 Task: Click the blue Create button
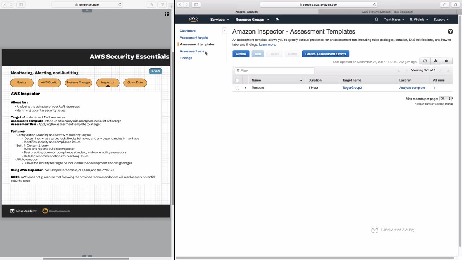click(241, 54)
